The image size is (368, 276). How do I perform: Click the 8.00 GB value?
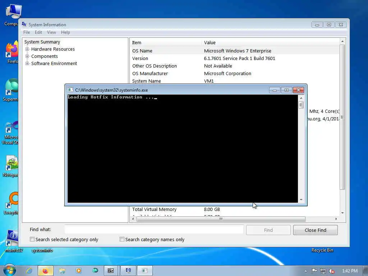click(x=212, y=210)
